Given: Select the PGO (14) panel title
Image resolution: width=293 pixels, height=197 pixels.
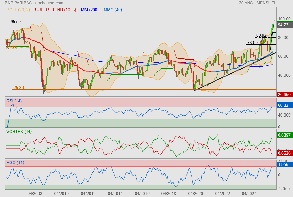Looking at the screenshot, I should pos(14,163).
